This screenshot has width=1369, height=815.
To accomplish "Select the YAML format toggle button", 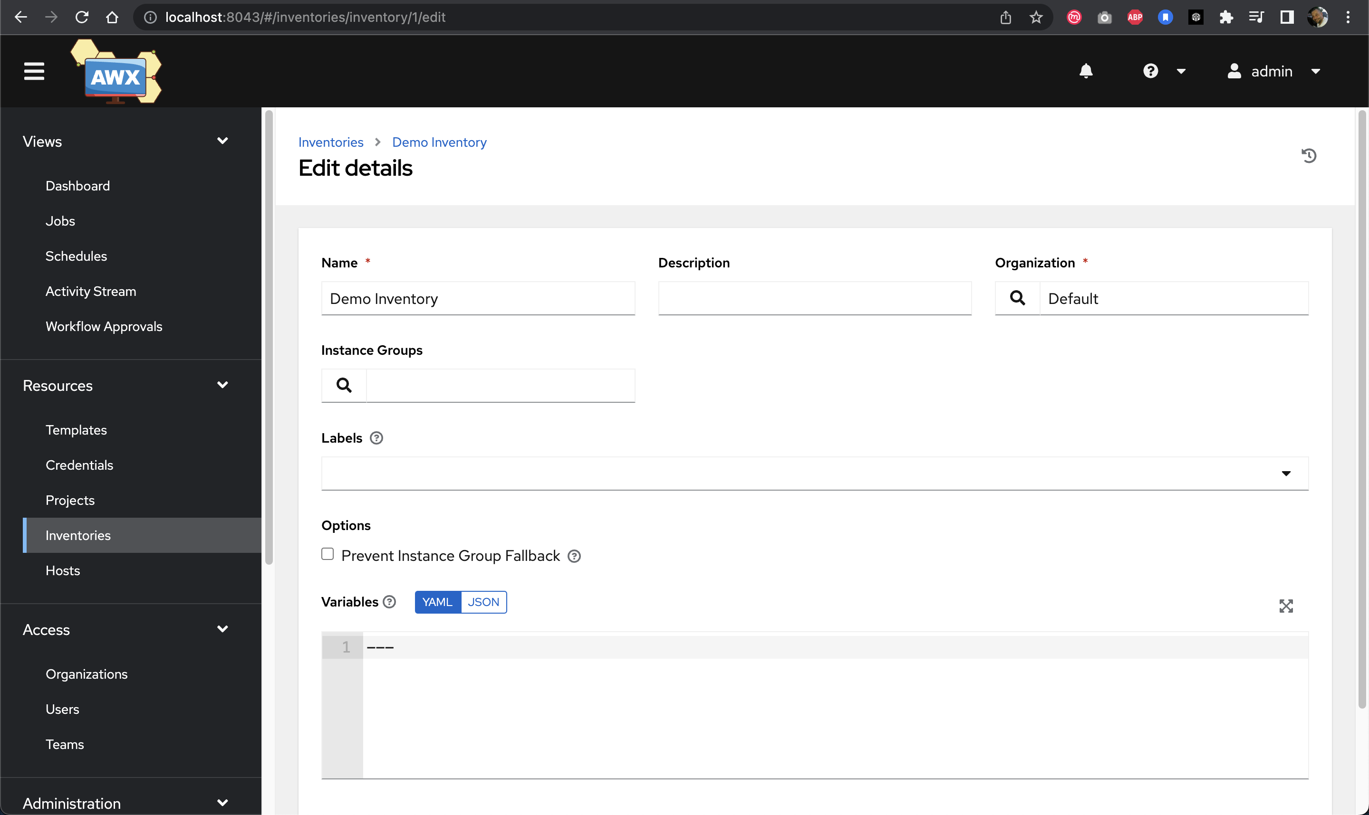I will (436, 602).
